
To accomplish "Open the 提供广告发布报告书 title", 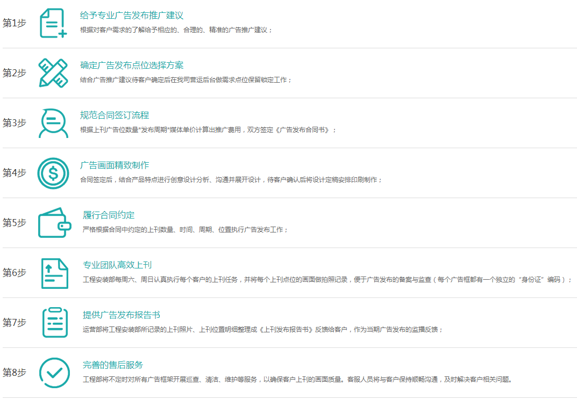I will [x=122, y=315].
